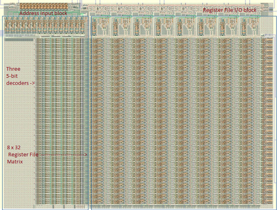Click the second I/O cell from the left
This screenshot has width=277, height=210.
(122, 27)
